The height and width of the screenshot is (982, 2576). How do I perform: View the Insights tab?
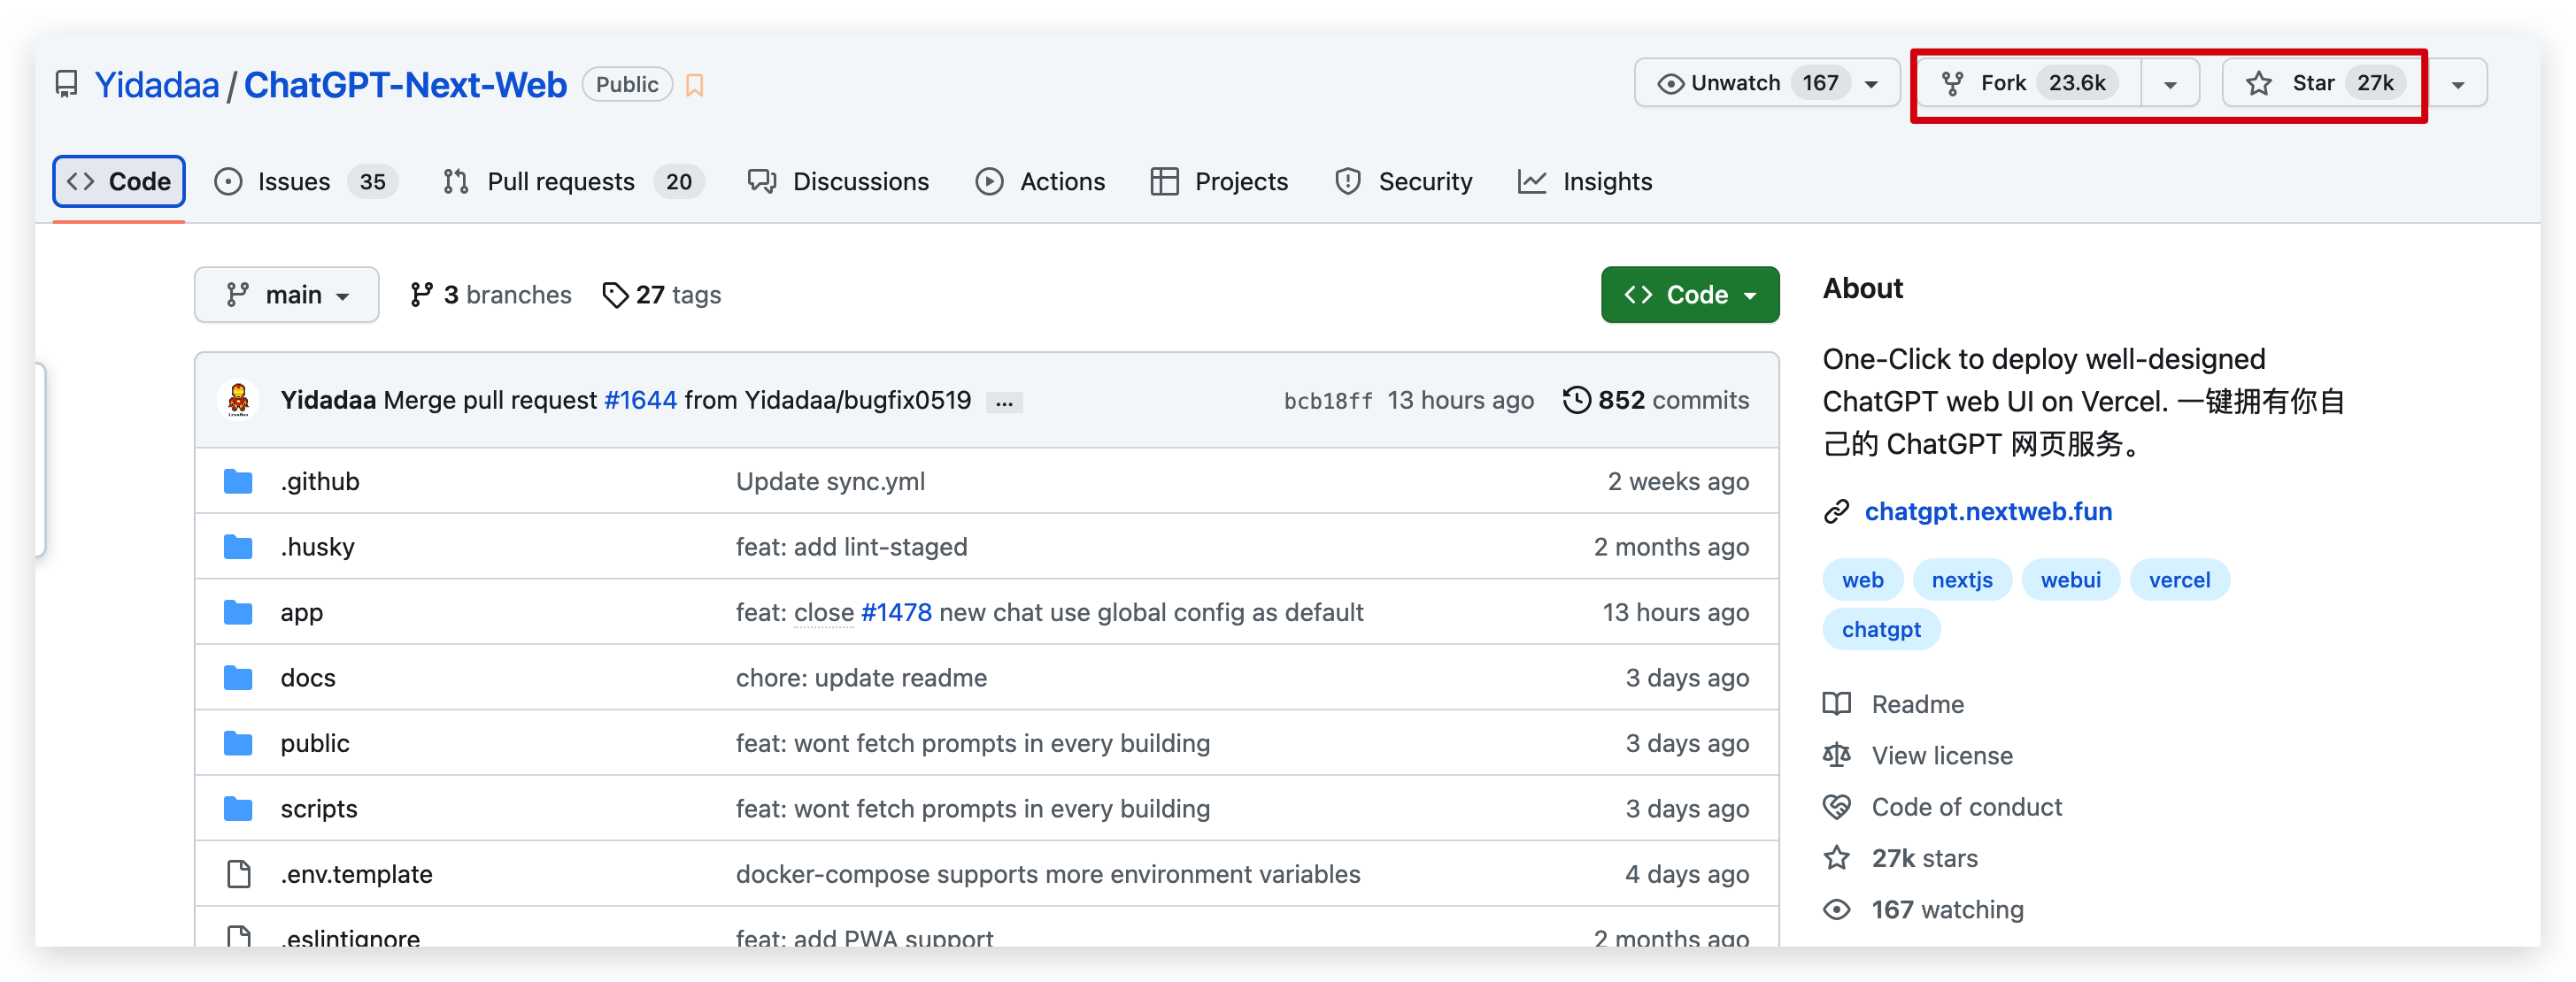[x=1585, y=182]
